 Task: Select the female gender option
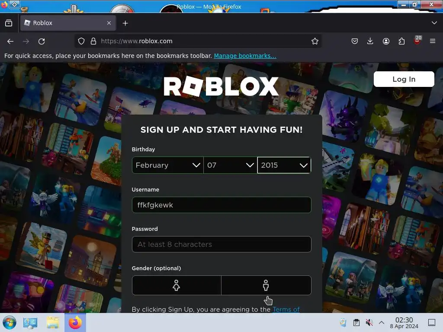(177, 285)
